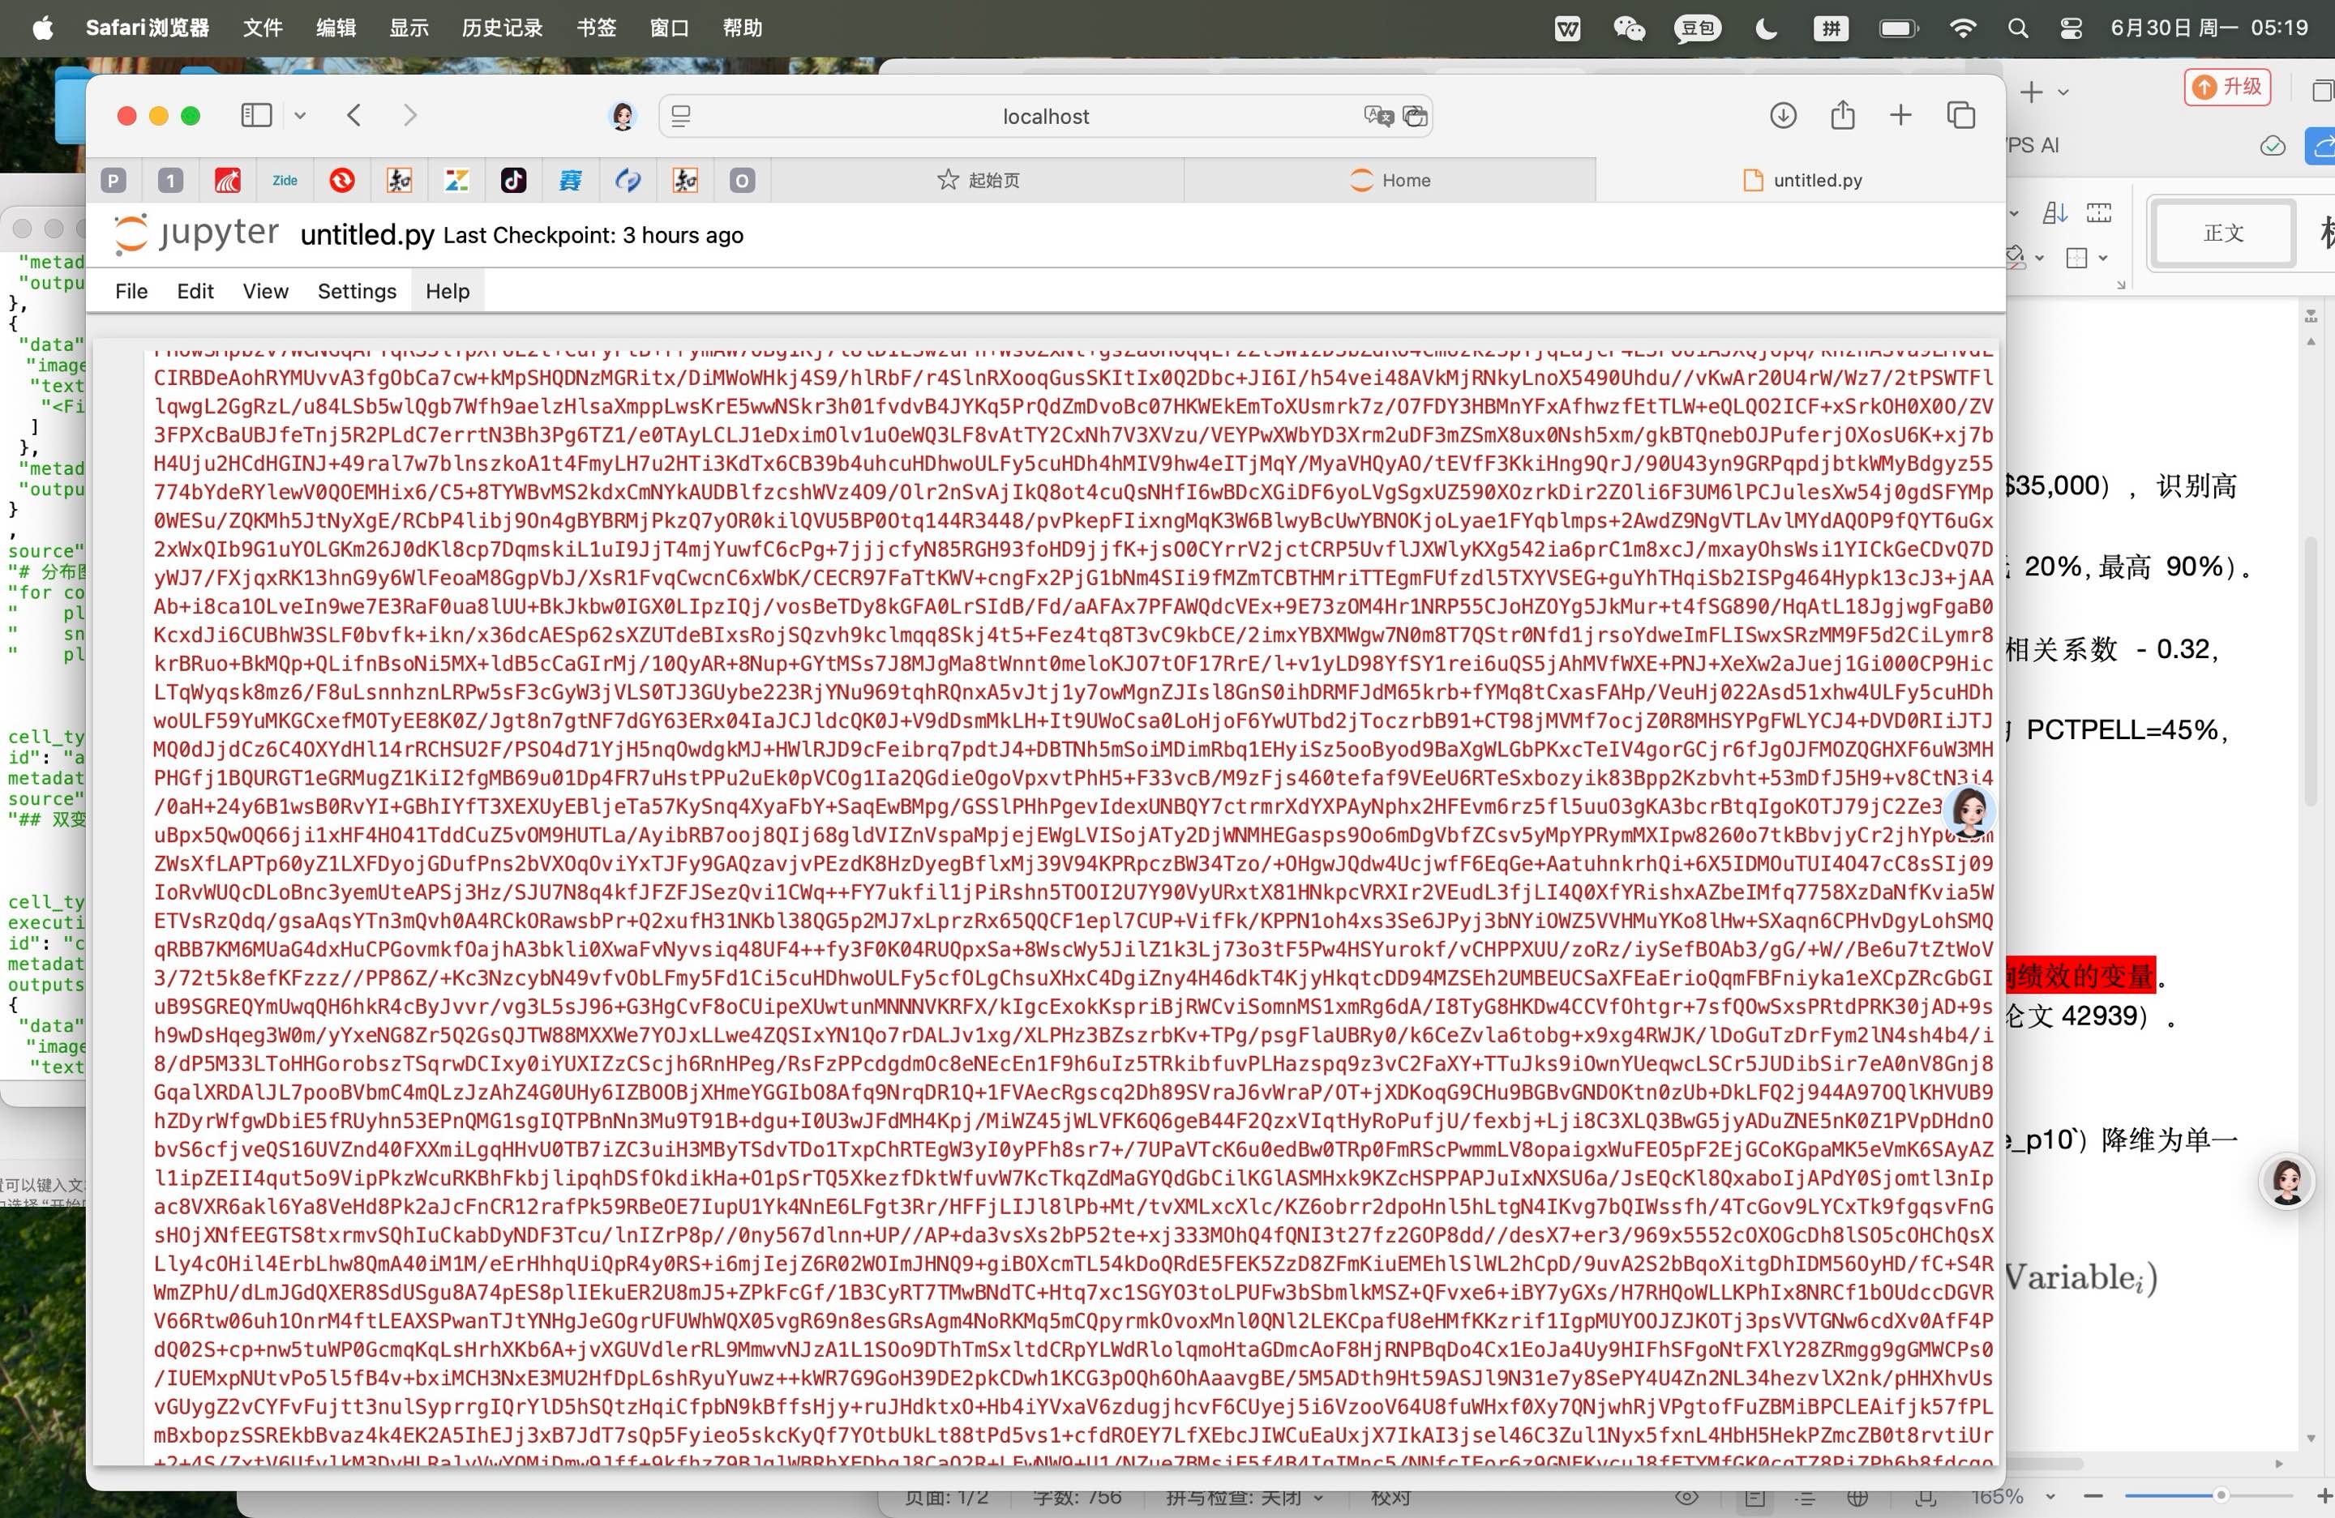The width and height of the screenshot is (2335, 1518).
Task: Toggle Do Not Disturb moon in menu bar
Action: (x=1766, y=28)
